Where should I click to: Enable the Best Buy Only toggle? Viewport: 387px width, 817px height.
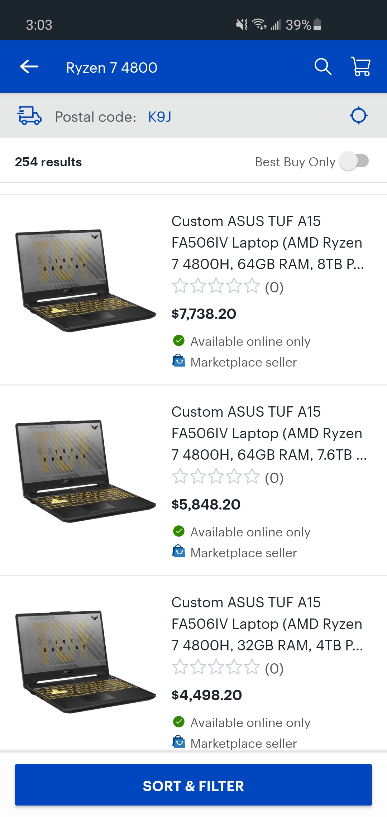point(354,162)
